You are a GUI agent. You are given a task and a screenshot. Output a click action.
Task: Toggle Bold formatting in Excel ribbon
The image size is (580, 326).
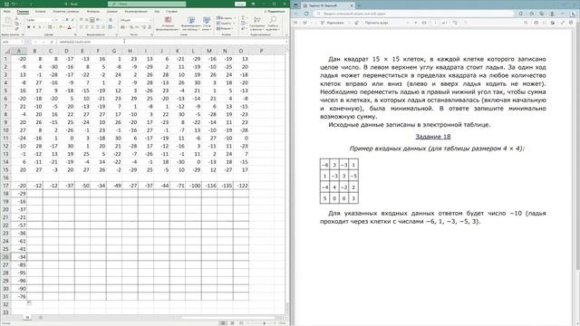(x=28, y=27)
